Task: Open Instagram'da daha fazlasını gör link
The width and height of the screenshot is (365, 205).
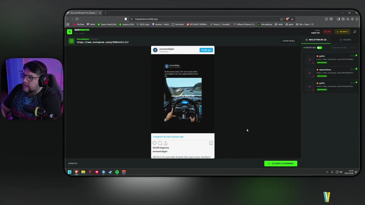Action: [168, 137]
